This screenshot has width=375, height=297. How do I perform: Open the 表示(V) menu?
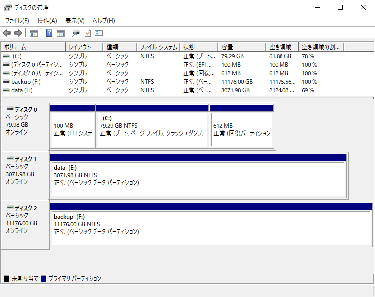(x=75, y=21)
